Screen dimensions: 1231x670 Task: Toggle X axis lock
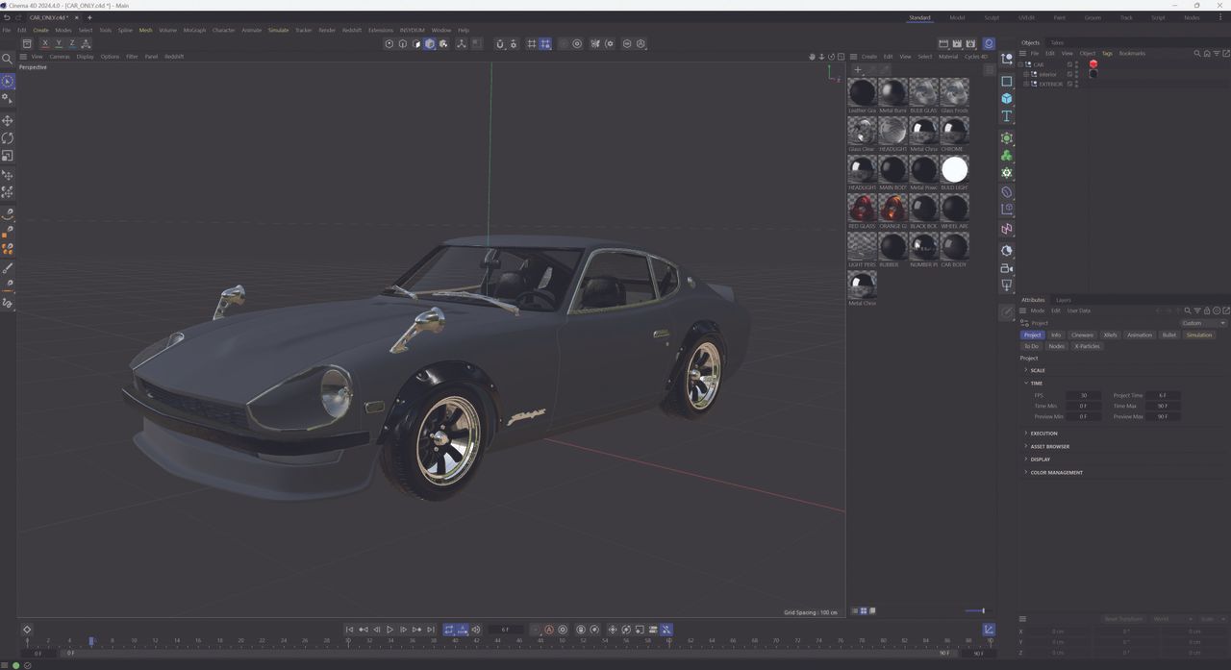pos(44,43)
